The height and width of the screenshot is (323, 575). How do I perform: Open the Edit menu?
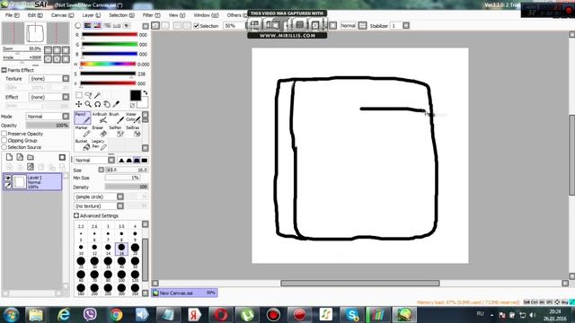coord(35,15)
